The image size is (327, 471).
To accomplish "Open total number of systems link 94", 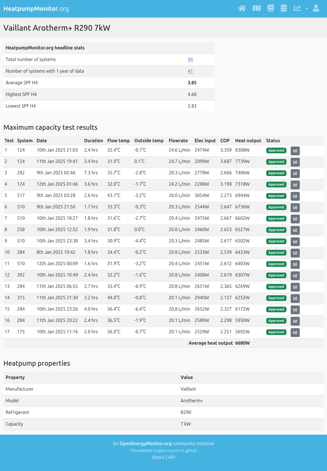I will (190, 60).
